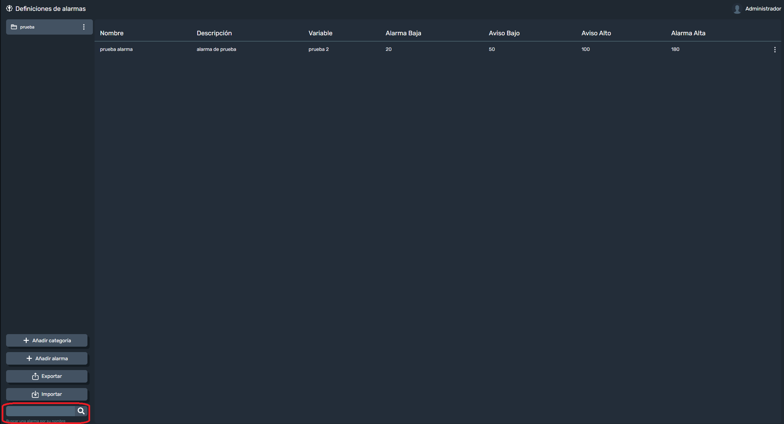Click Añadir categoría button

(47, 340)
